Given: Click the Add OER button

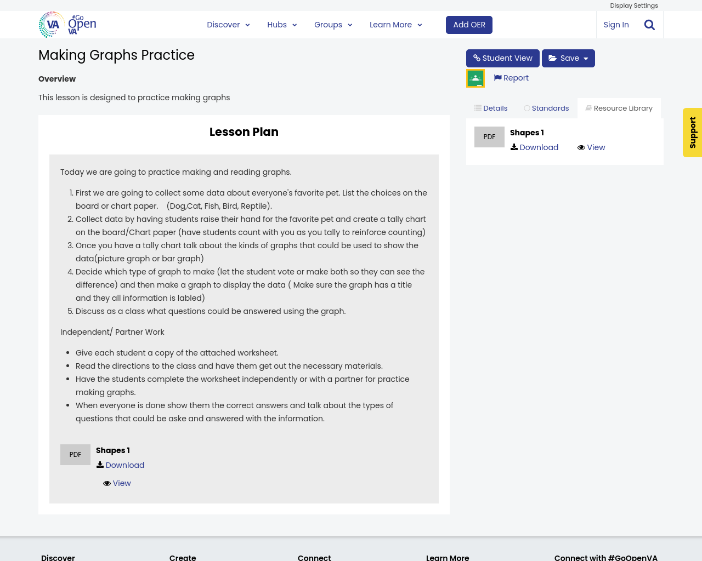Looking at the screenshot, I should tap(469, 25).
